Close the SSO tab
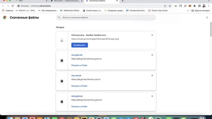 click(x=47, y=1)
